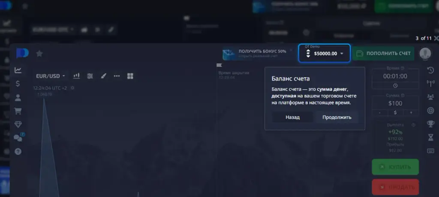Screen dimensions: 439x197
Task: Open the dollar finance icon in left sidebar
Action: (18, 84)
